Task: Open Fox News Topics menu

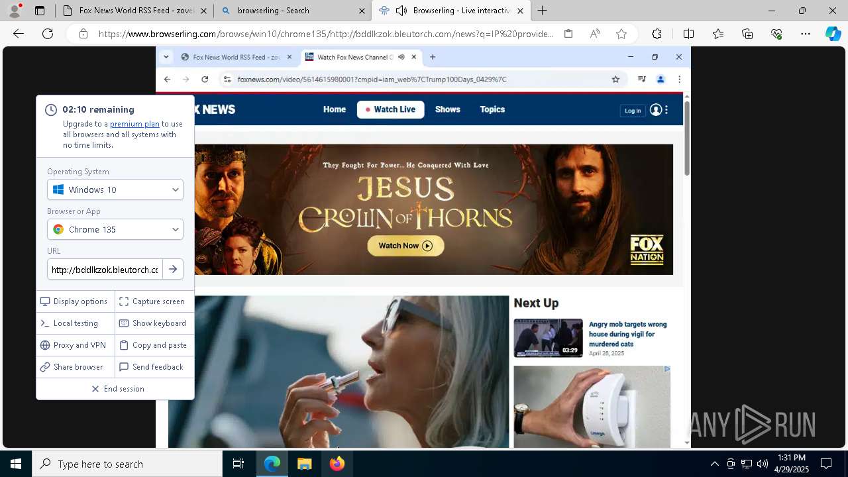Action: pos(492,109)
